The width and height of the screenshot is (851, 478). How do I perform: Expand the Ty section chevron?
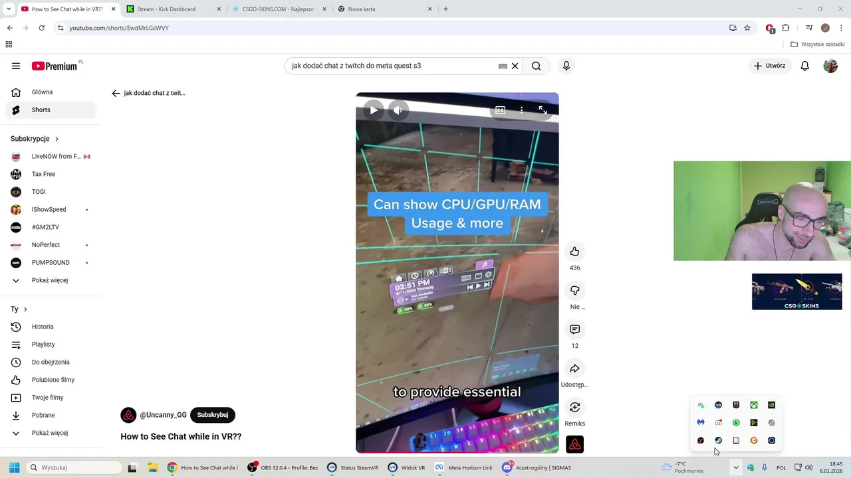click(x=25, y=309)
